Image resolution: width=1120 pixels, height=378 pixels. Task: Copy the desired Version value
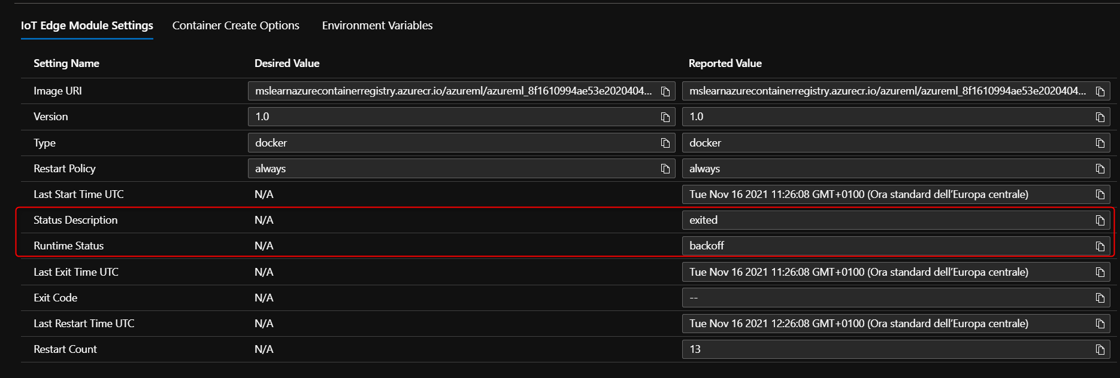pyautogui.click(x=665, y=117)
